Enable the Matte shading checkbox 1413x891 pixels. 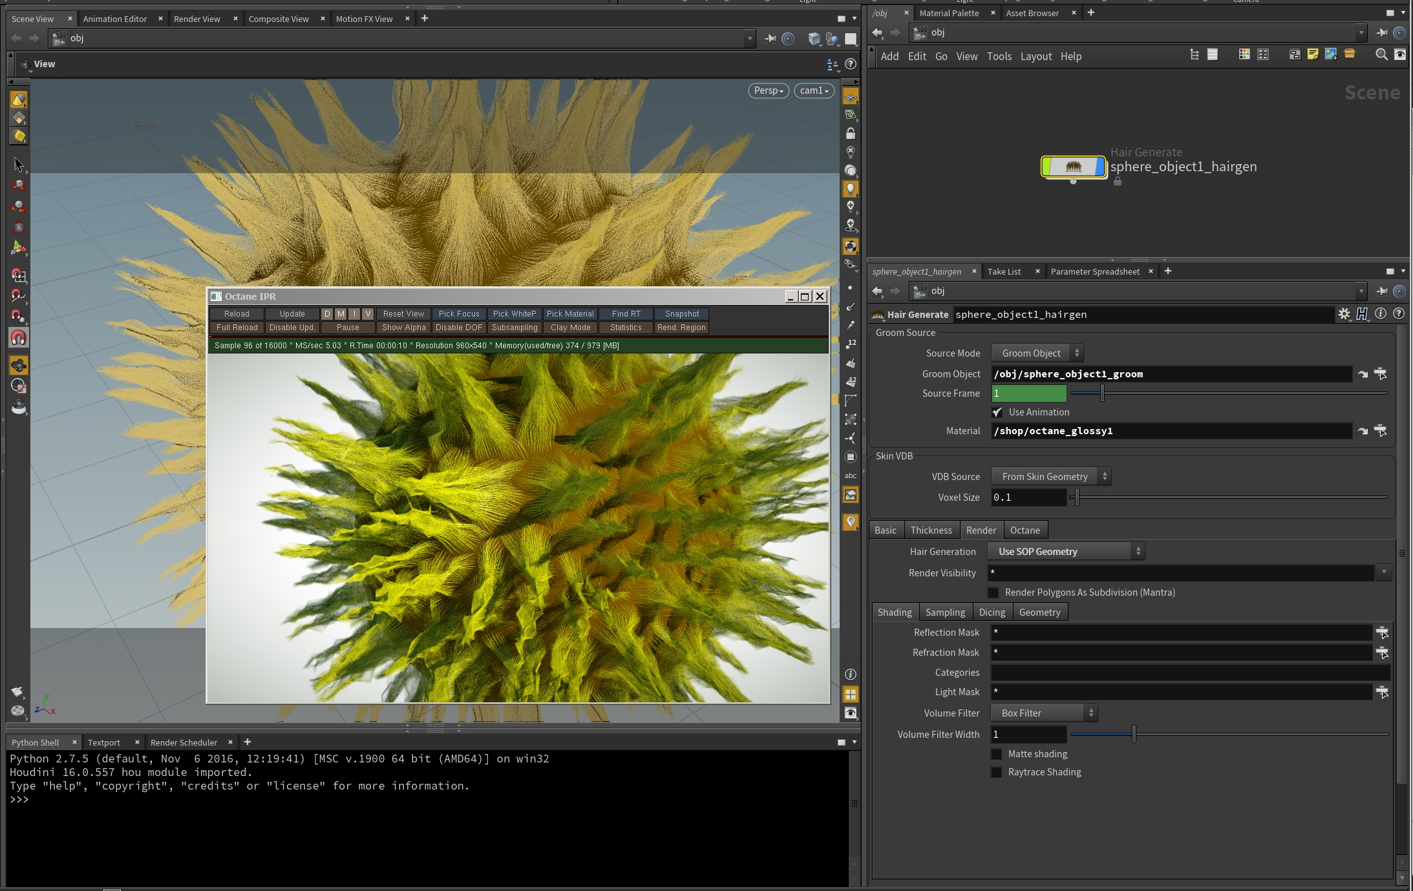point(996,754)
